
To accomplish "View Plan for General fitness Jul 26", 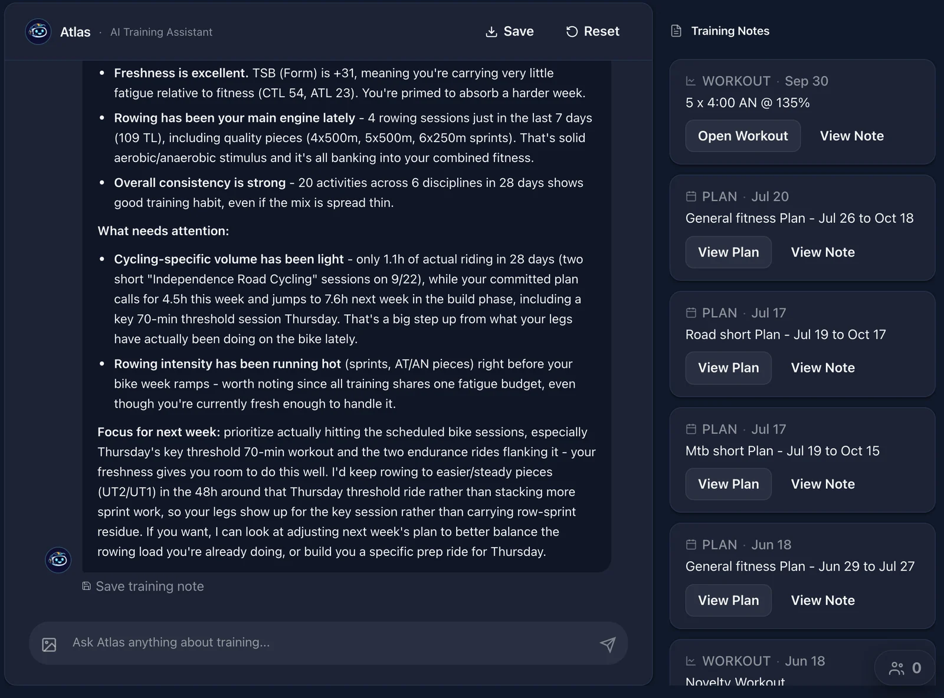I will click(729, 252).
